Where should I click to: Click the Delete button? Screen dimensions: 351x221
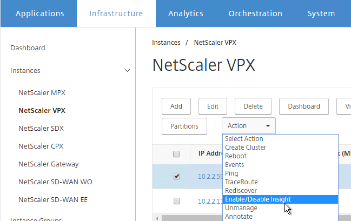[x=253, y=106]
